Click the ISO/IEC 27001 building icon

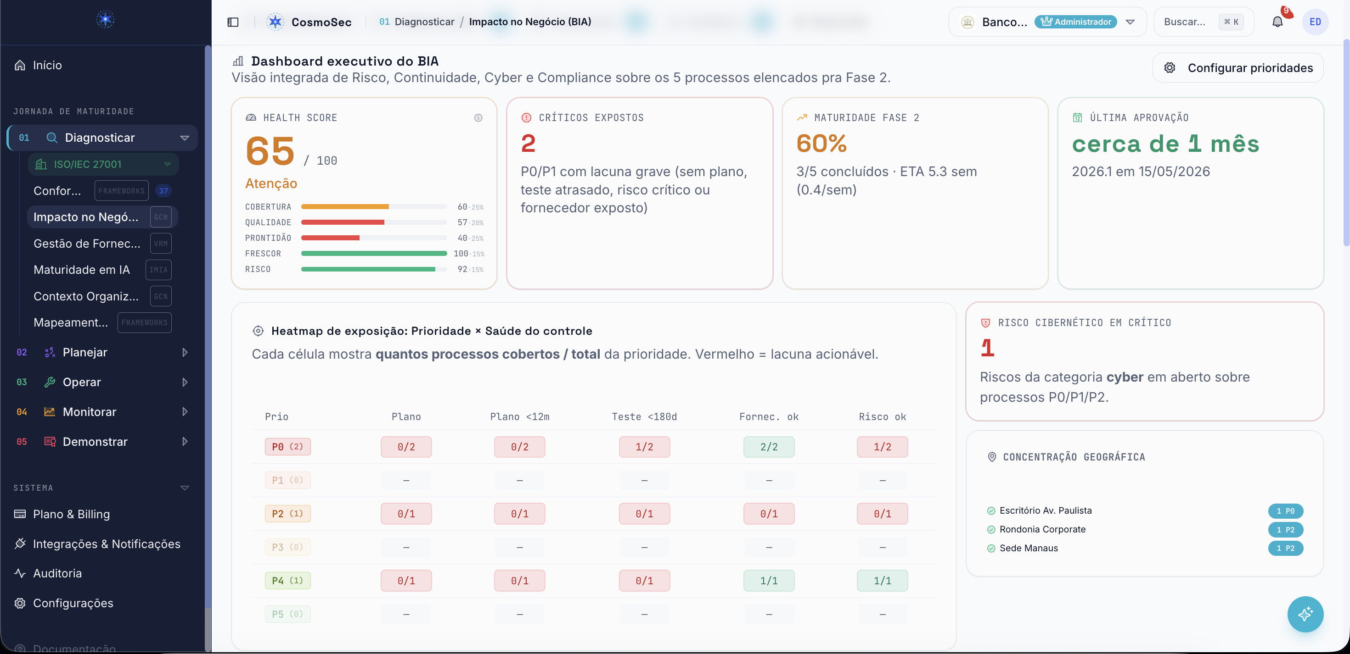coord(41,164)
